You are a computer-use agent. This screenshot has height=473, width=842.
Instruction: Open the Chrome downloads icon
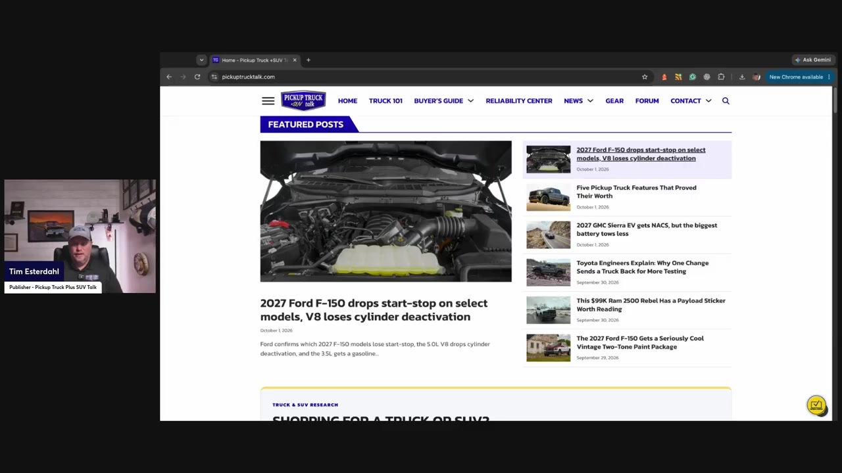click(x=742, y=77)
